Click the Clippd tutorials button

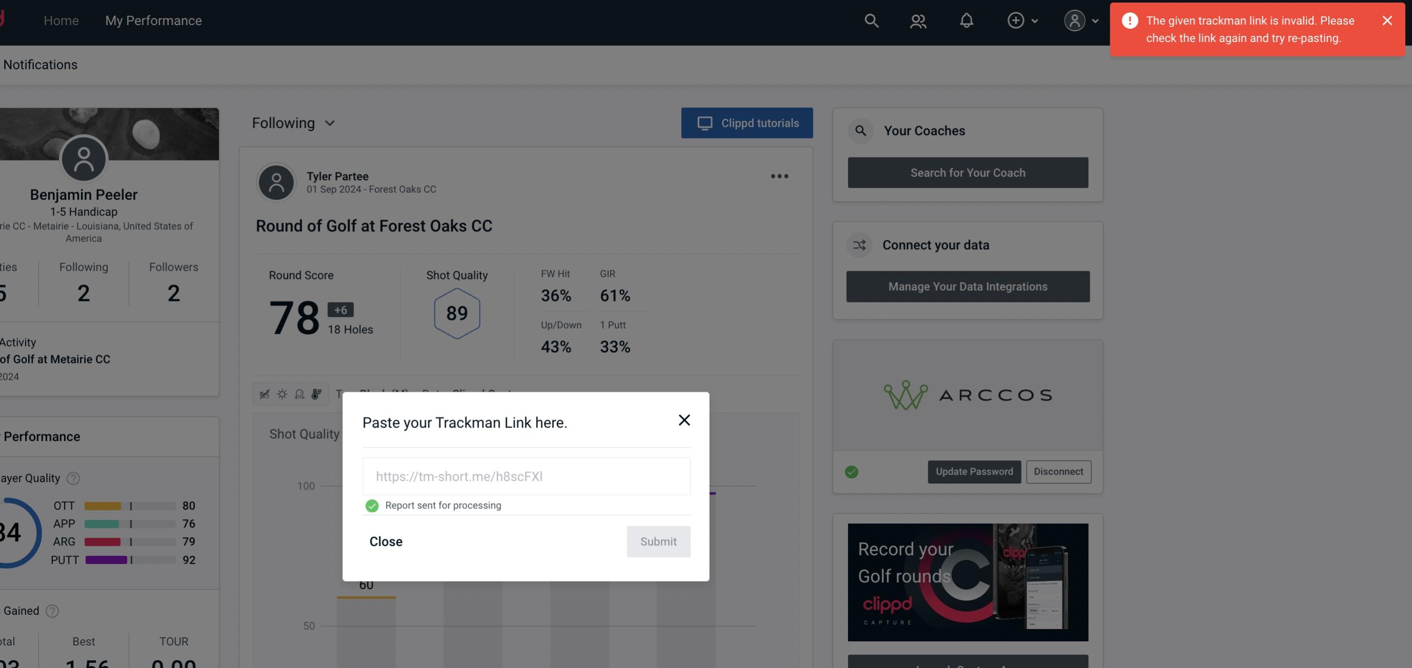747,123
